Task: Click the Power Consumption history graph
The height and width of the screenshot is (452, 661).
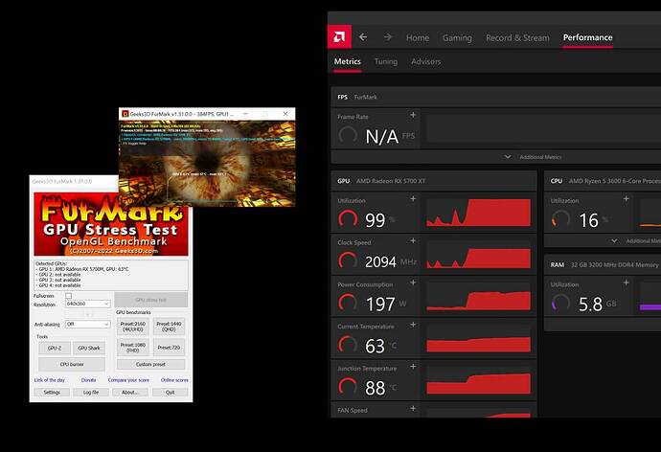Action: (478, 297)
